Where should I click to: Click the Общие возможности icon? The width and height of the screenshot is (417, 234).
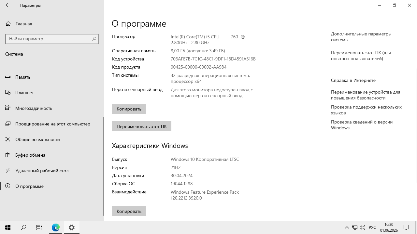(x=8, y=139)
